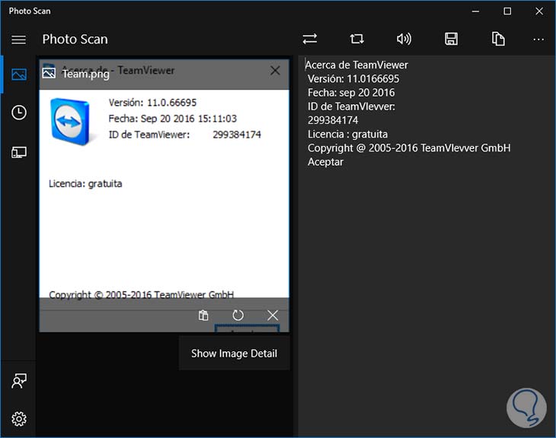Click the recognized word 'Aceptar'
Image resolution: width=556 pixels, height=438 pixels.
[325, 162]
